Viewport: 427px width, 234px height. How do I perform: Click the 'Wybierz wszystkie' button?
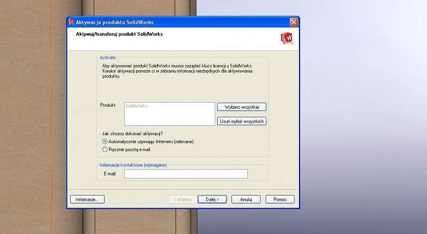coord(242,107)
